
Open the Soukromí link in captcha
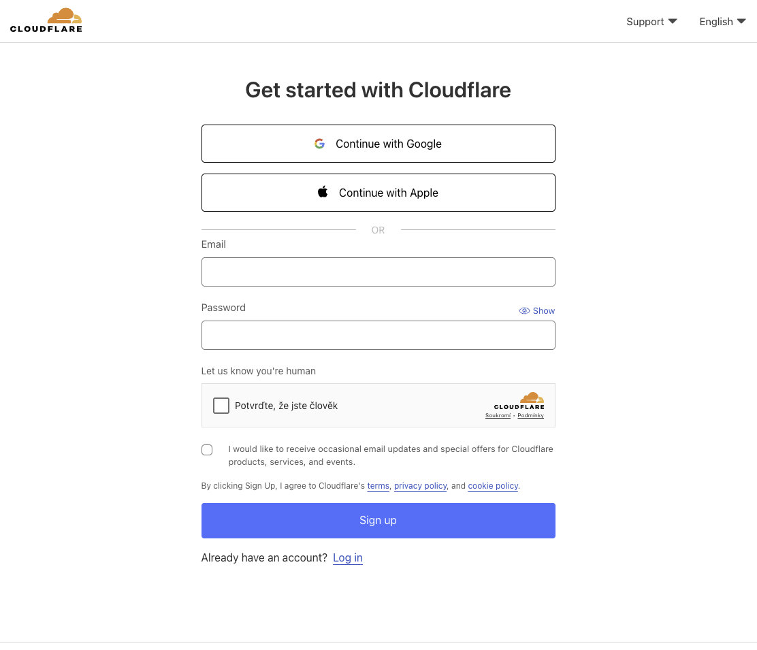tap(498, 415)
